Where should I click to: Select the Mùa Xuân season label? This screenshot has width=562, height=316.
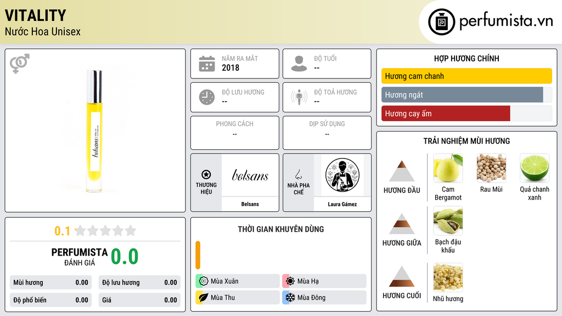pos(224,281)
